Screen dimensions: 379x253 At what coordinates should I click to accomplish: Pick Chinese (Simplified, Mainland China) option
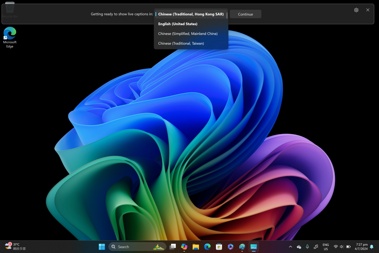[188, 34]
